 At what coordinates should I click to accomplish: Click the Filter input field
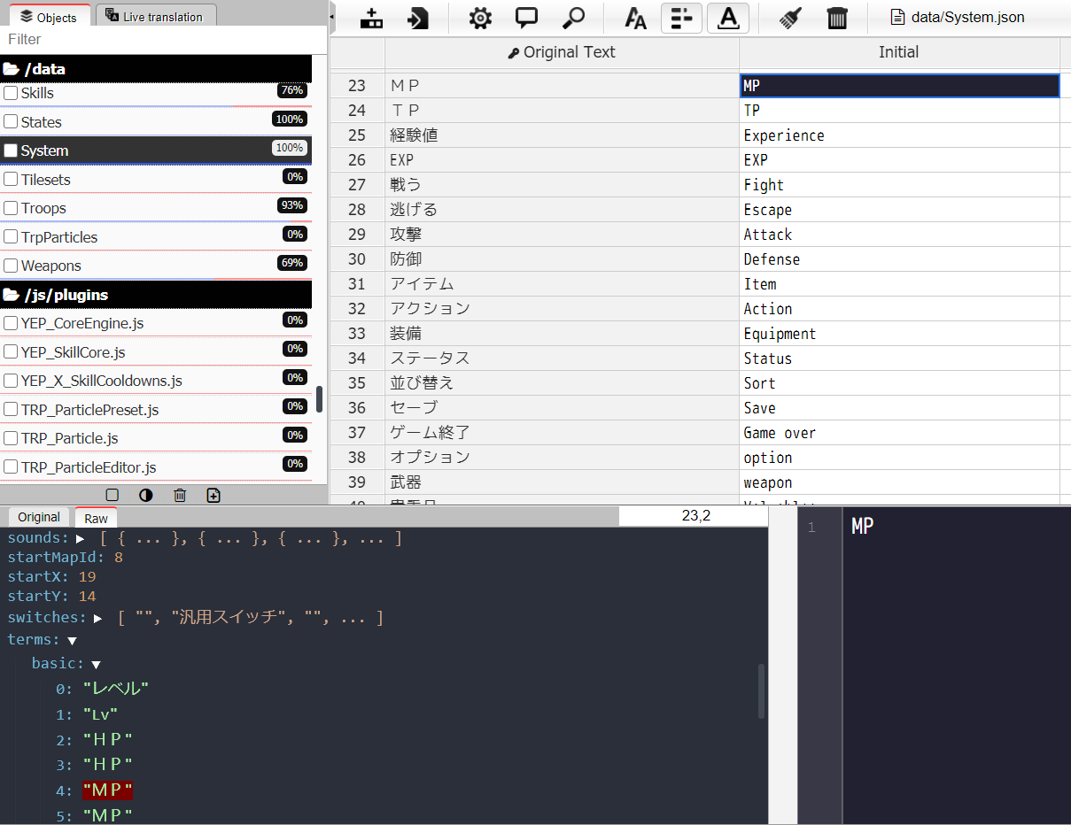pos(164,39)
